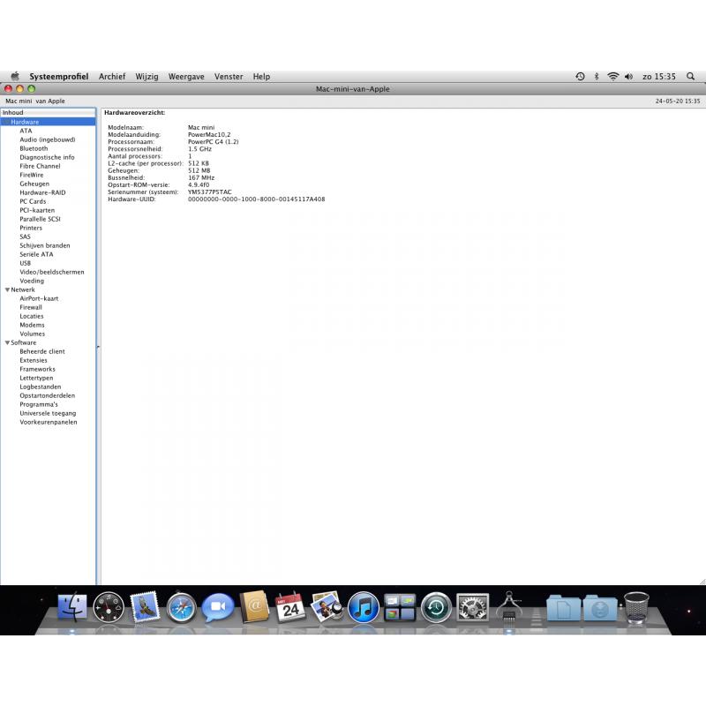Launch Preview photo icon in Dock

[327, 607]
